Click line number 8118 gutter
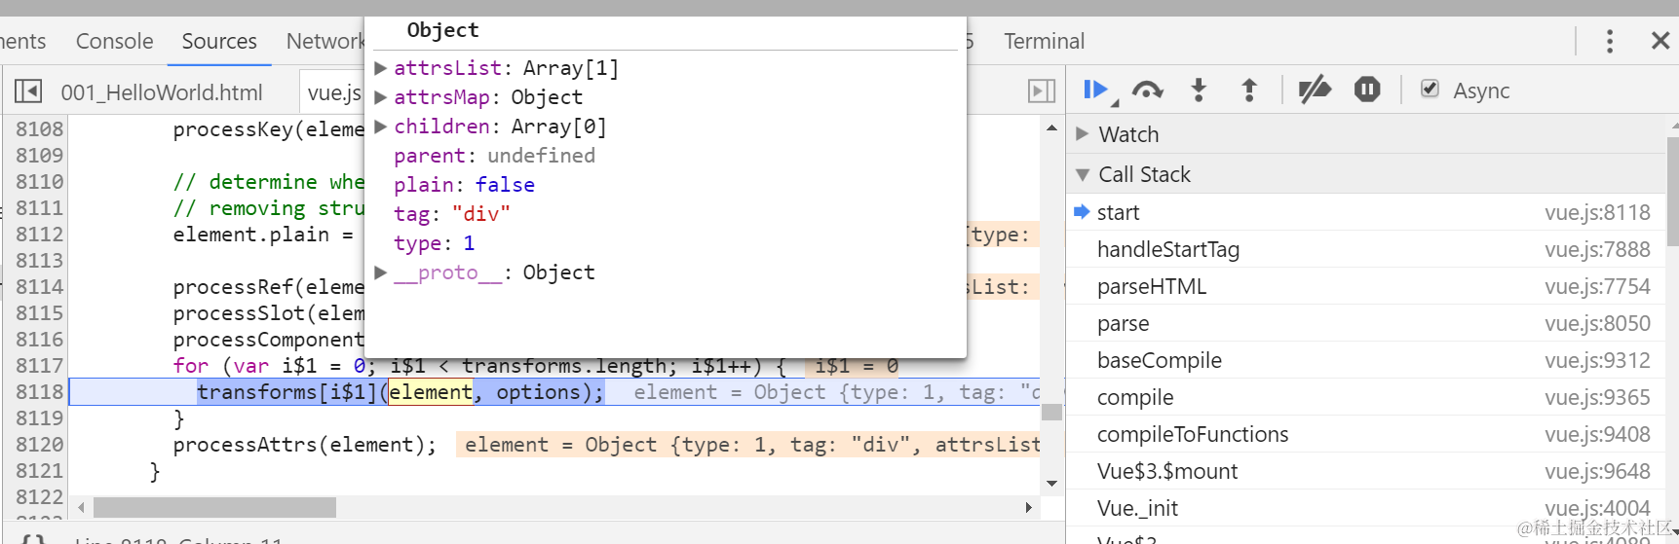Image resolution: width=1679 pixels, height=544 pixels. click(39, 392)
